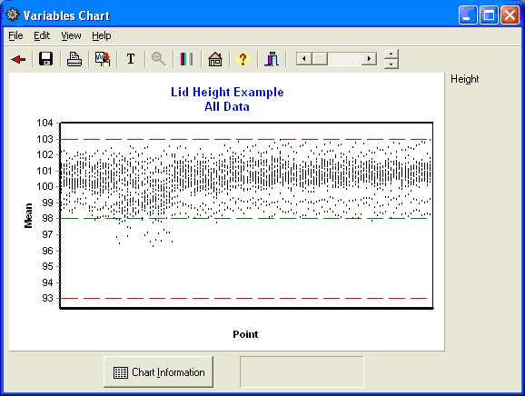Image resolution: width=525 pixels, height=396 pixels.
Task: Click the 103 y-axis value
Action: pos(45,139)
